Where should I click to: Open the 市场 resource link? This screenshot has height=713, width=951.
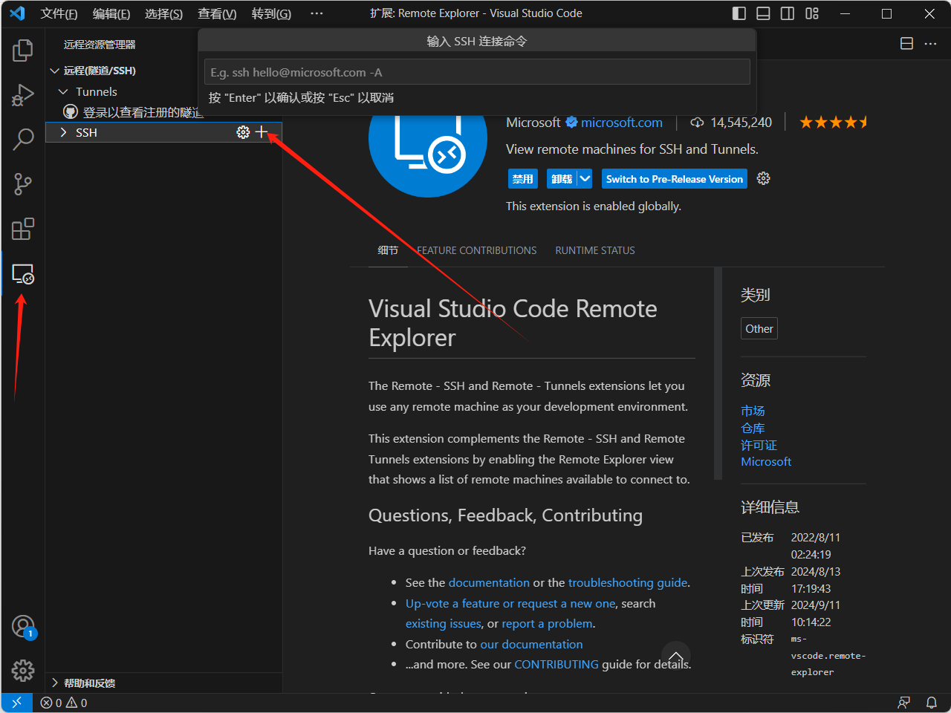(753, 411)
